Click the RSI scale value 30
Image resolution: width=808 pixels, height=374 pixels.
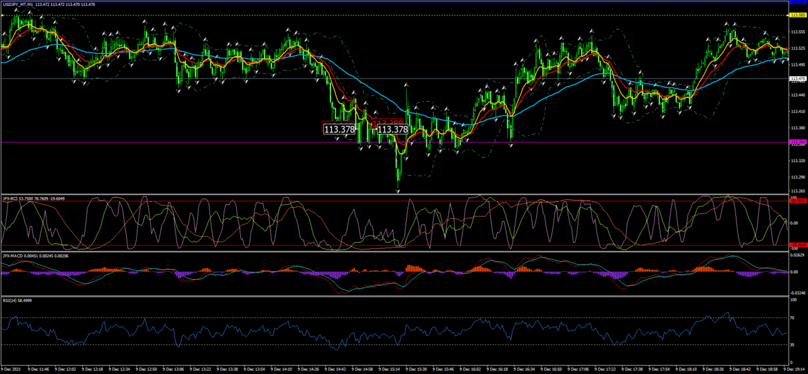coord(793,345)
